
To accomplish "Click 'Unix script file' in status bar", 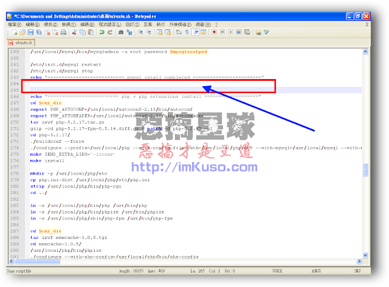I will (x=19, y=271).
